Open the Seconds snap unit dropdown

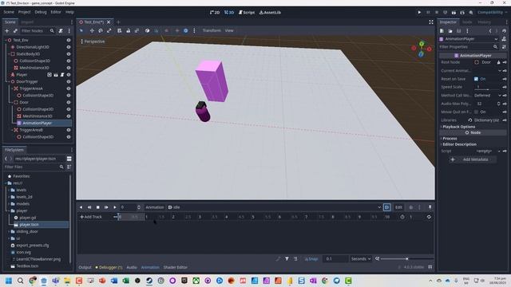pyautogui.click(x=361, y=259)
